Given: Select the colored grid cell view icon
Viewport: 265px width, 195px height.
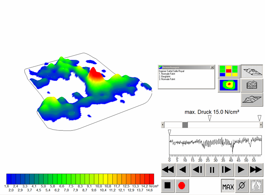Looking at the screenshot, I should (x=228, y=71).
